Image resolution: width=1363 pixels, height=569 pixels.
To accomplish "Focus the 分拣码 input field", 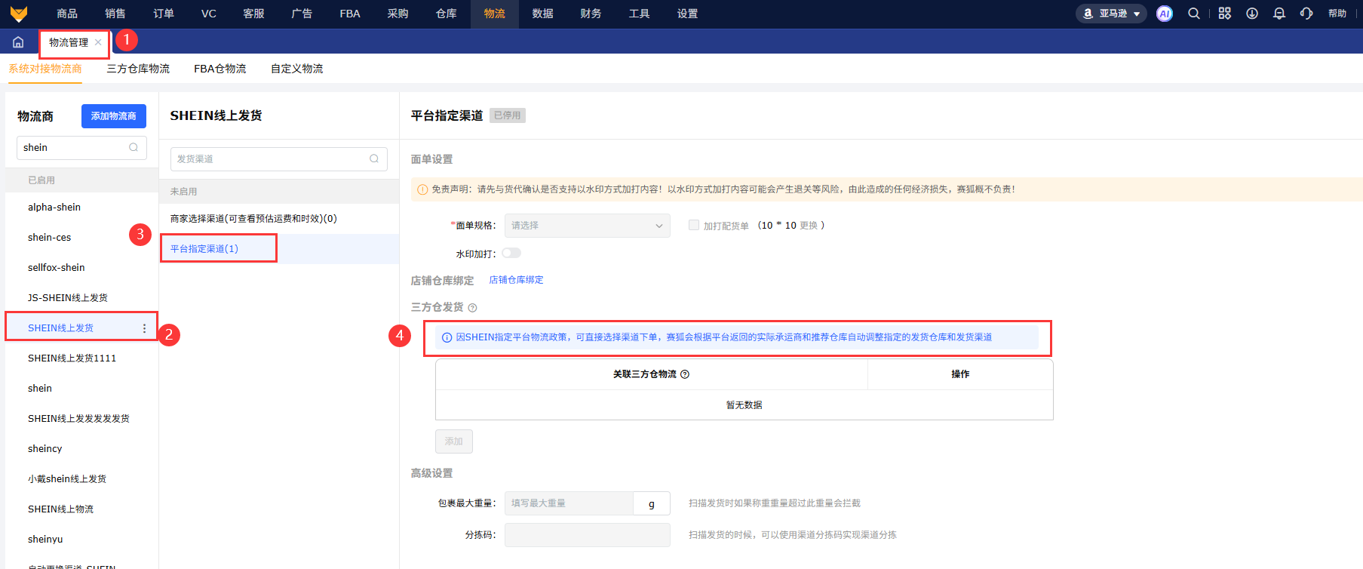I will (x=588, y=535).
